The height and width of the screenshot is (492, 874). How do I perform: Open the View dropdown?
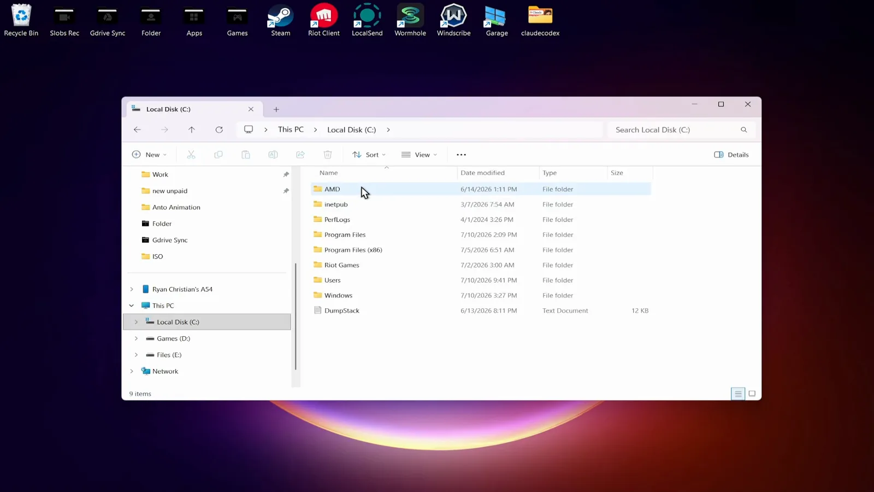(419, 155)
